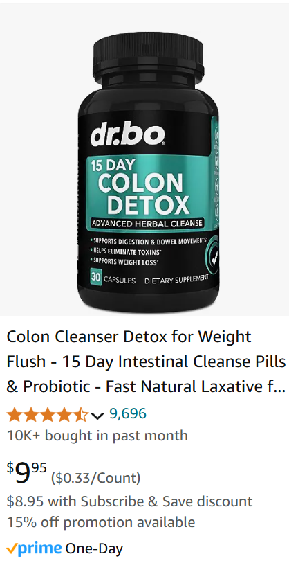289x561 pixels.
Task: Click the 4.5-star rating stars
Action: [48, 414]
